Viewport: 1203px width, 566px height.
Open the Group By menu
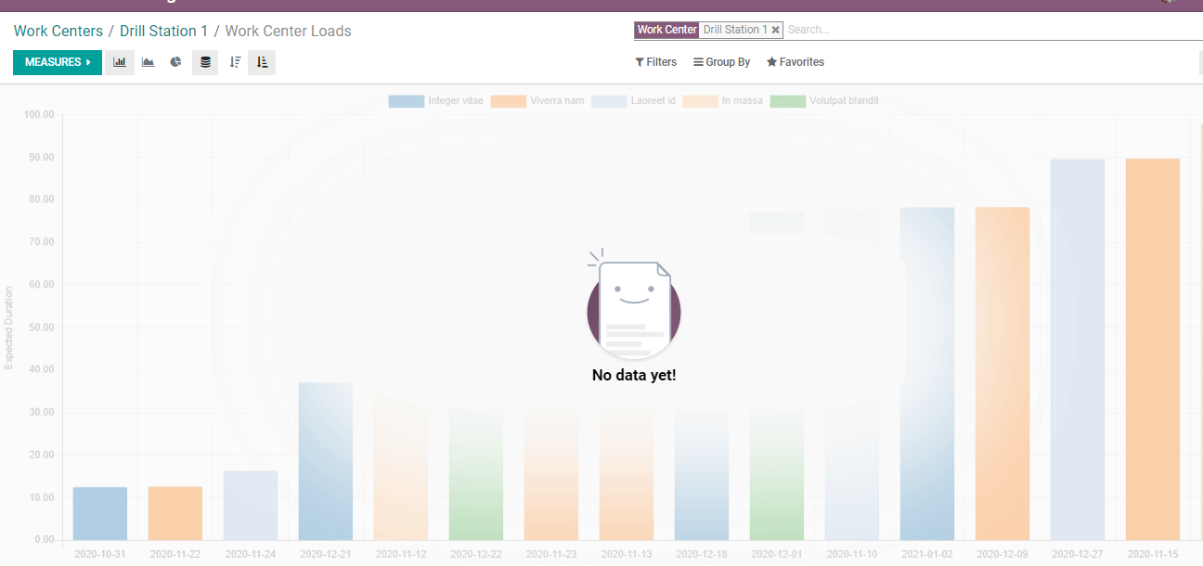click(x=722, y=62)
